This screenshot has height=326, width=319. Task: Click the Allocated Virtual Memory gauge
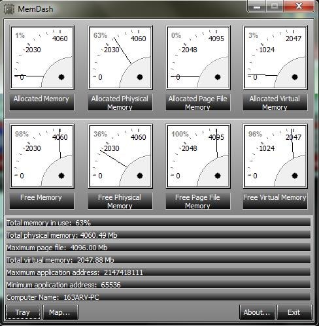275,57
